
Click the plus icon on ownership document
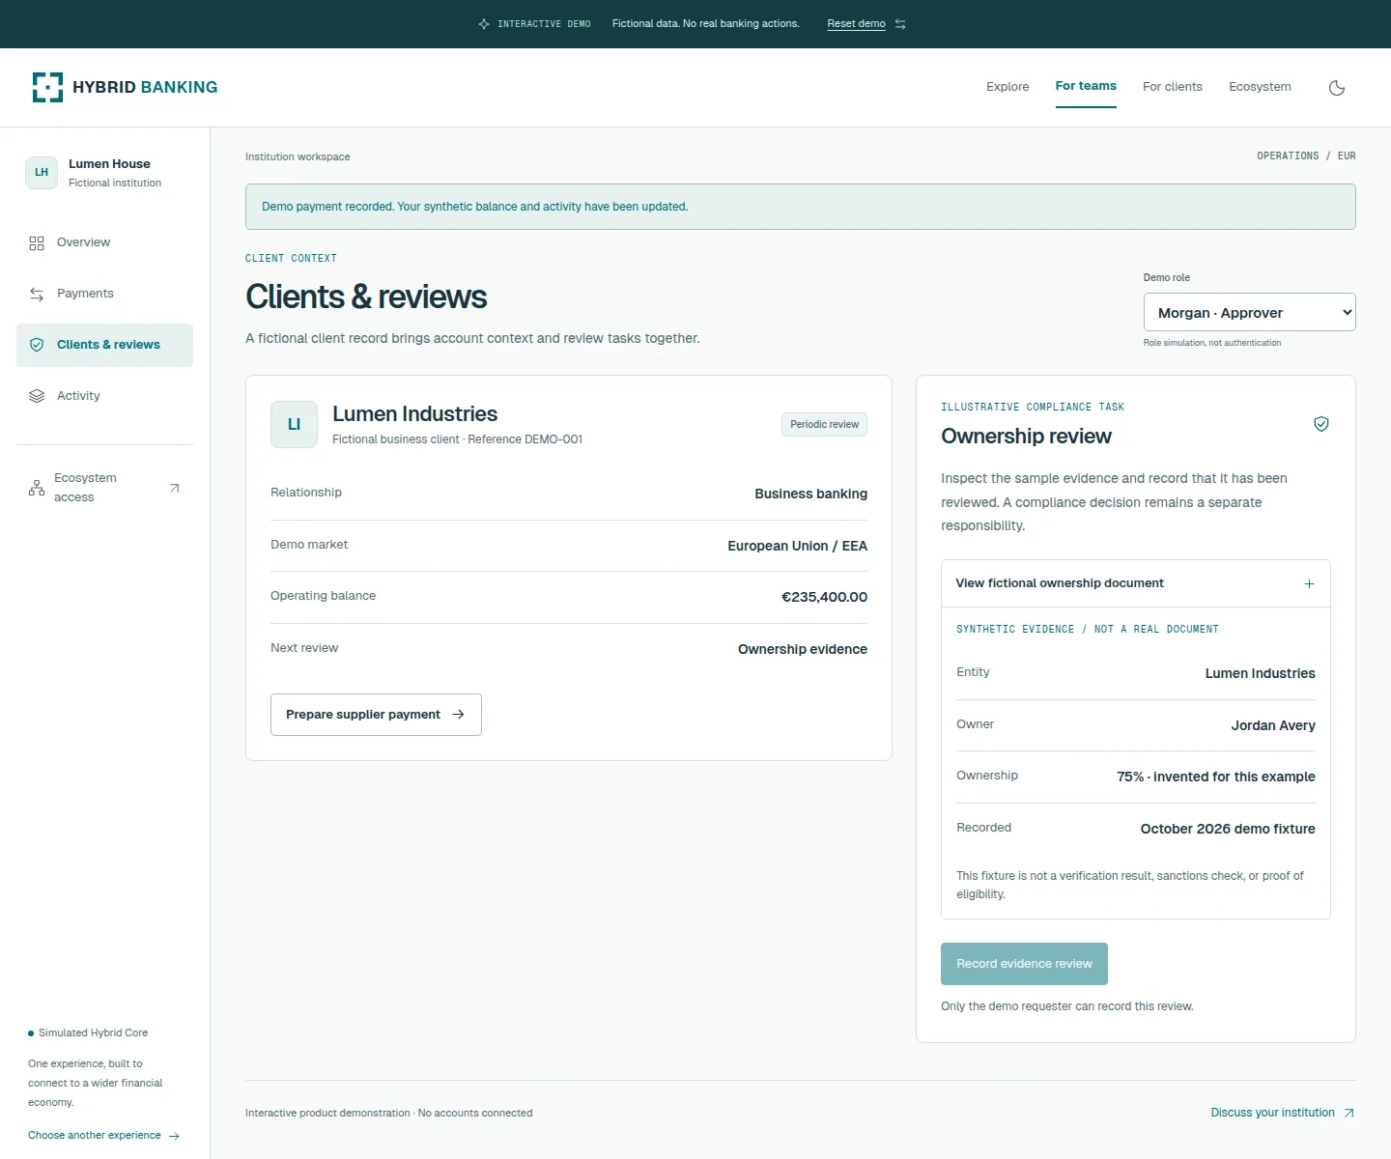[x=1309, y=583]
